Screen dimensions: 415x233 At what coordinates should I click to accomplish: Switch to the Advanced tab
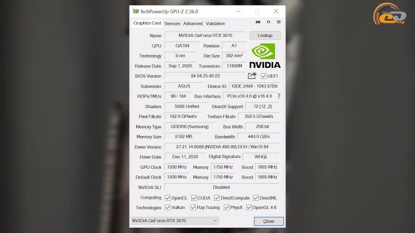pyautogui.click(x=193, y=23)
